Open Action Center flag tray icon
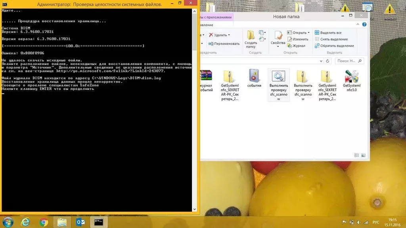This screenshot has height=228, width=406. point(344,222)
